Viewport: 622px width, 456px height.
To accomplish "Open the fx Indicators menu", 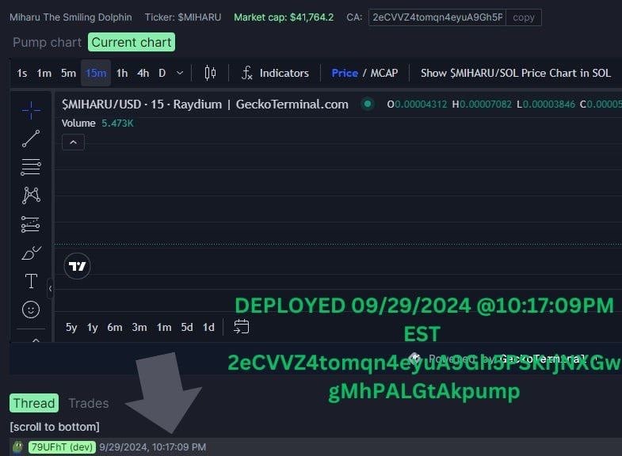I will (275, 74).
